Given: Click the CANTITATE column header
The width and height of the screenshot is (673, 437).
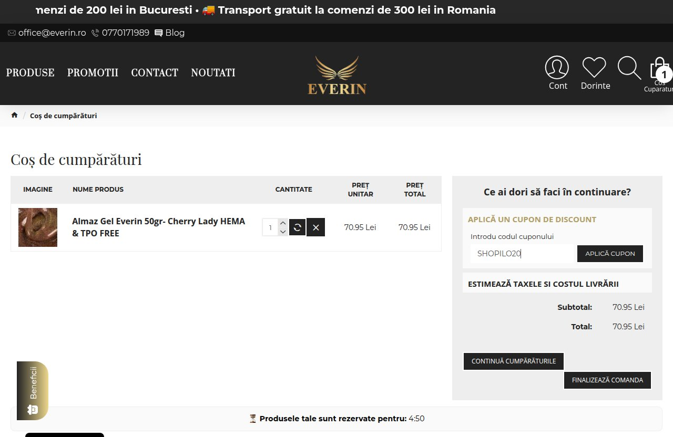Looking at the screenshot, I should pos(294,190).
